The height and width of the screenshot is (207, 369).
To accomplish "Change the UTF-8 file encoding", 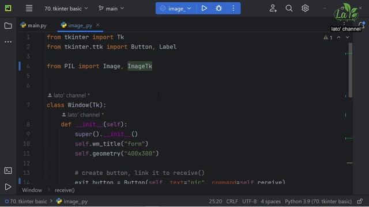I will pos(249,201).
